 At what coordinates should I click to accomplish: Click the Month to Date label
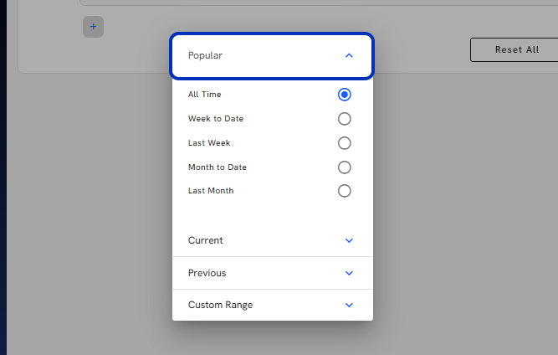[217, 167]
